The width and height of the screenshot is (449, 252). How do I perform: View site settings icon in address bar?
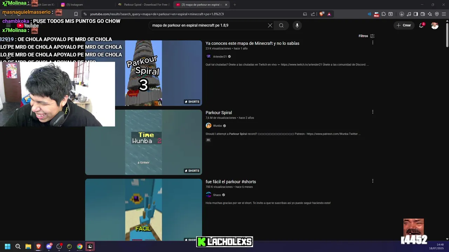pyautogui.click(x=85, y=14)
